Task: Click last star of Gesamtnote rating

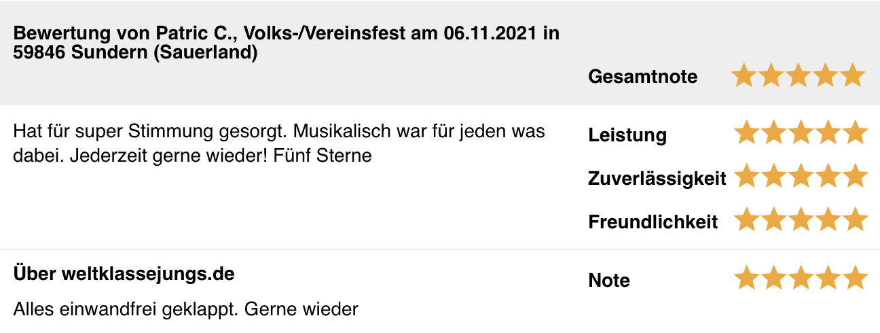Action: pos(854,75)
